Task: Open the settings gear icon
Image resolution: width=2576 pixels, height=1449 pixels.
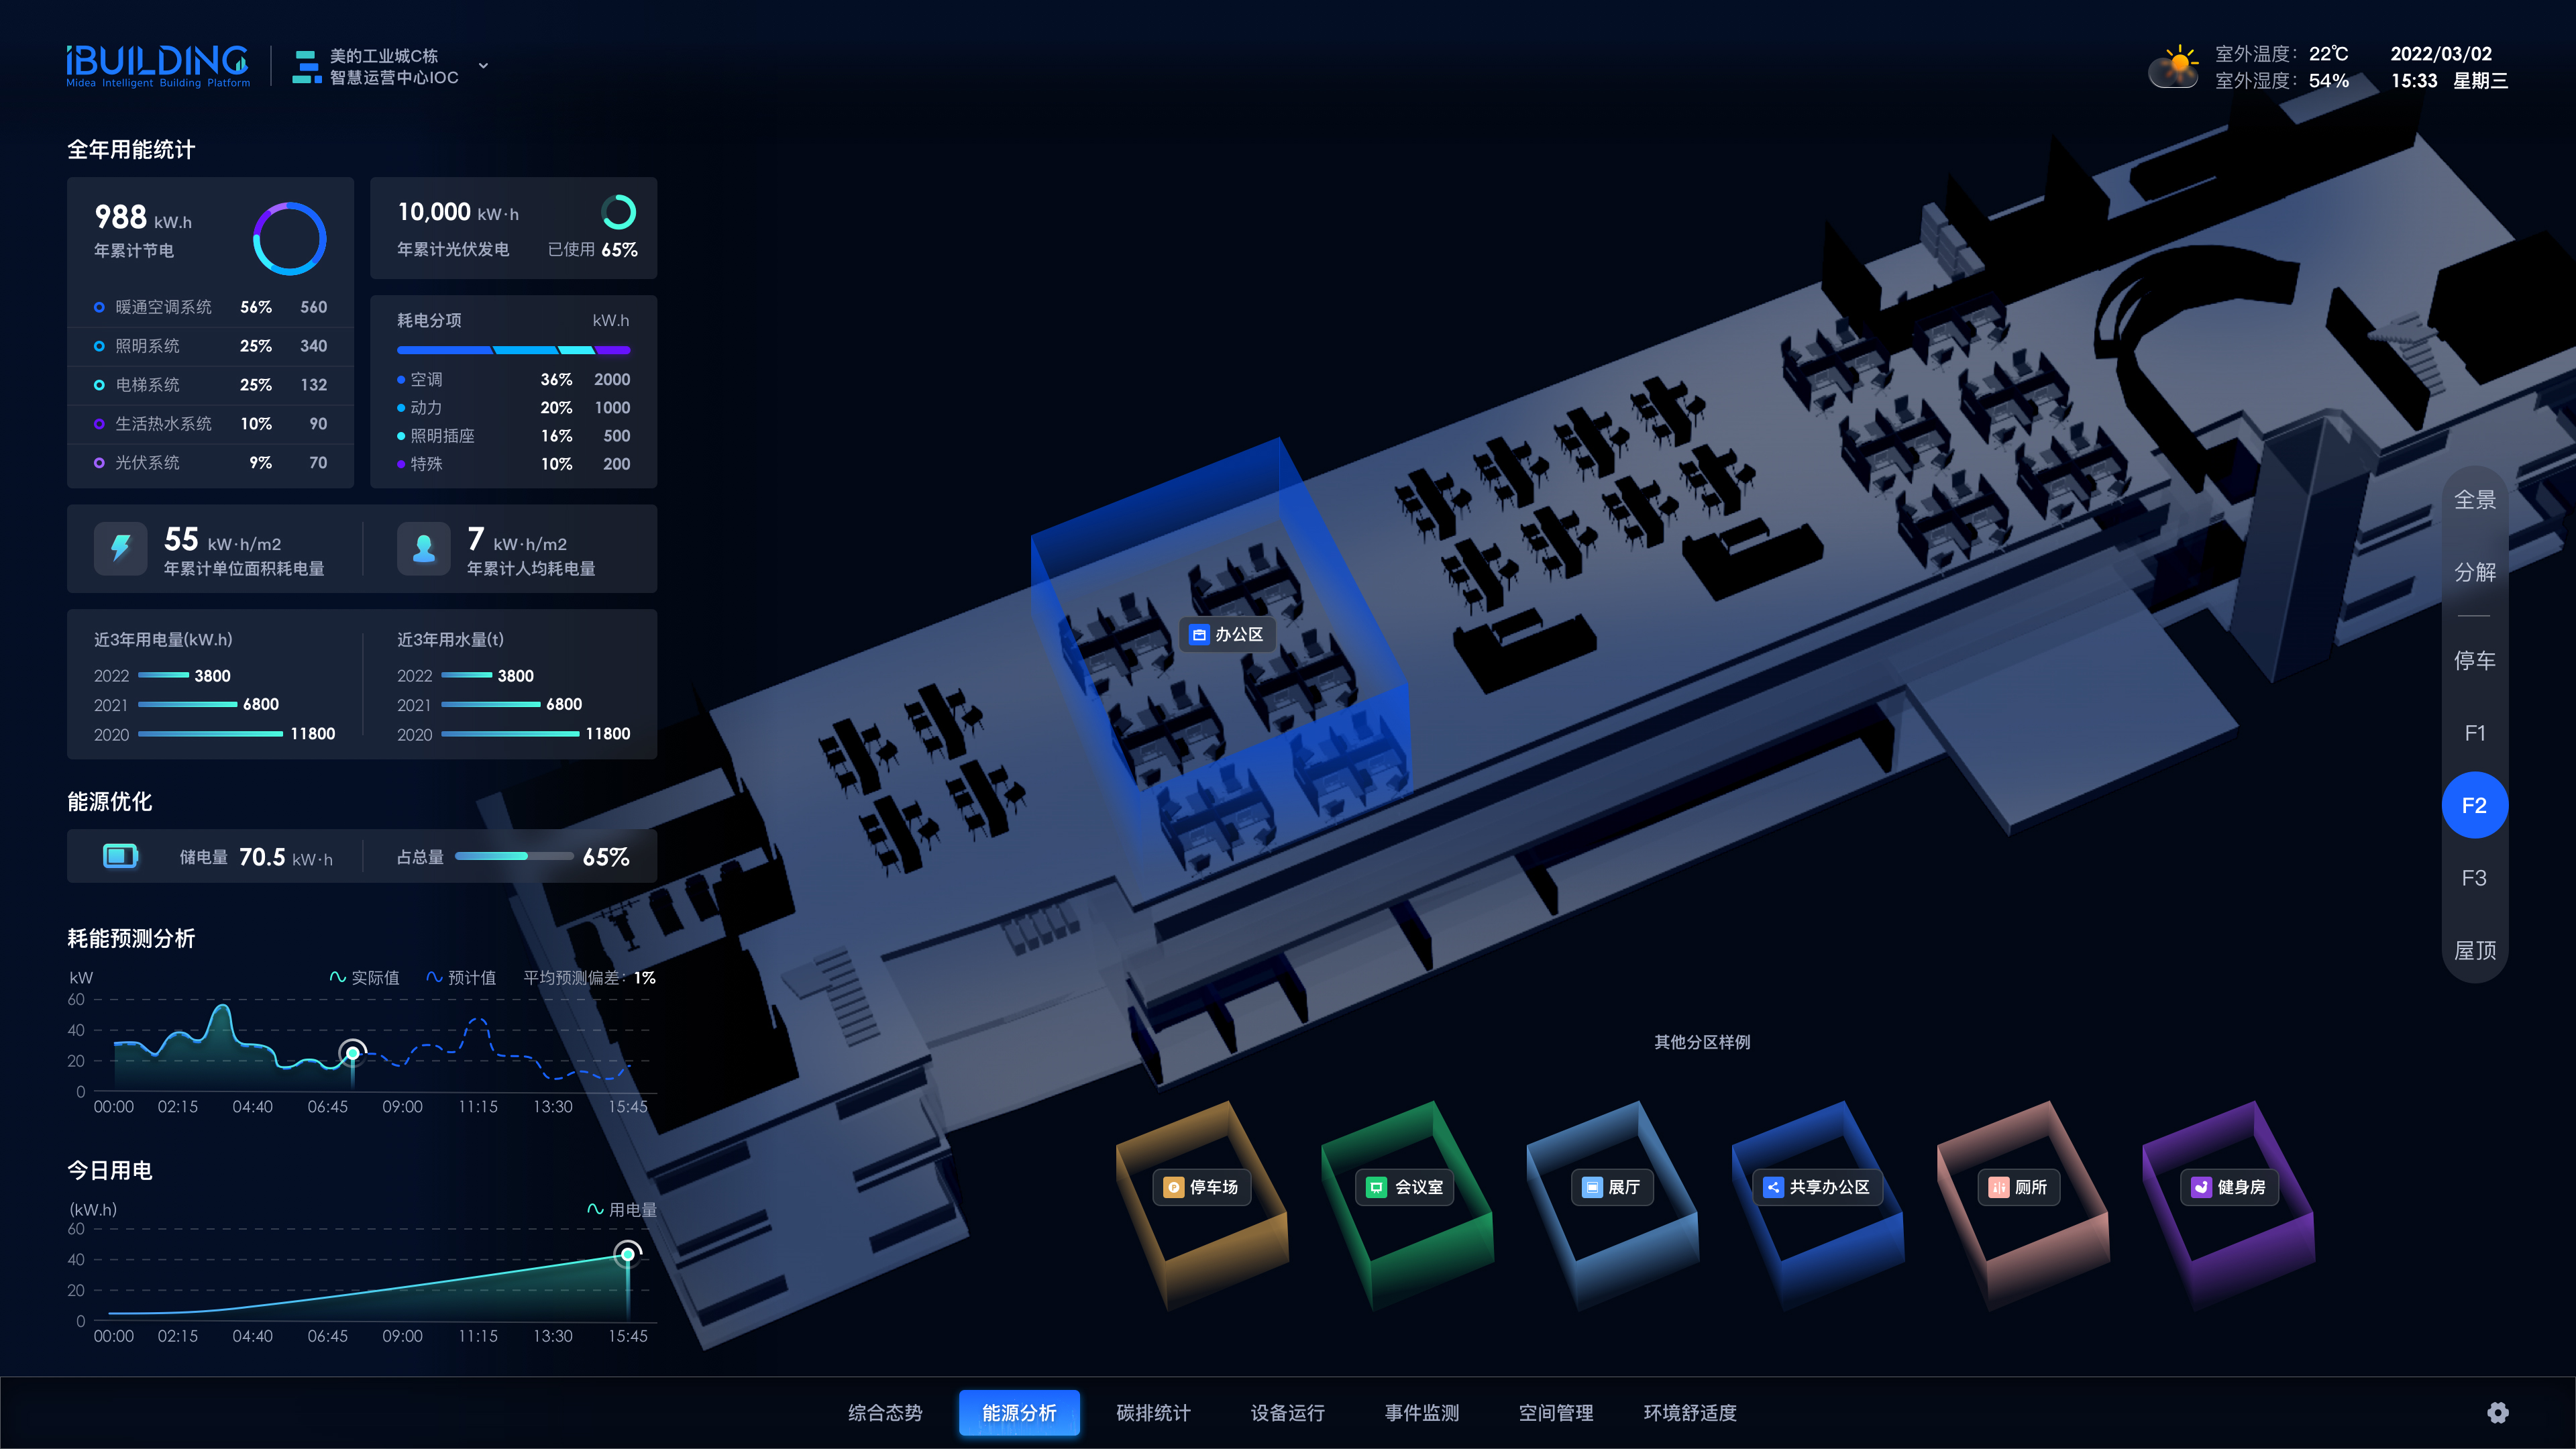Action: [x=2497, y=1412]
